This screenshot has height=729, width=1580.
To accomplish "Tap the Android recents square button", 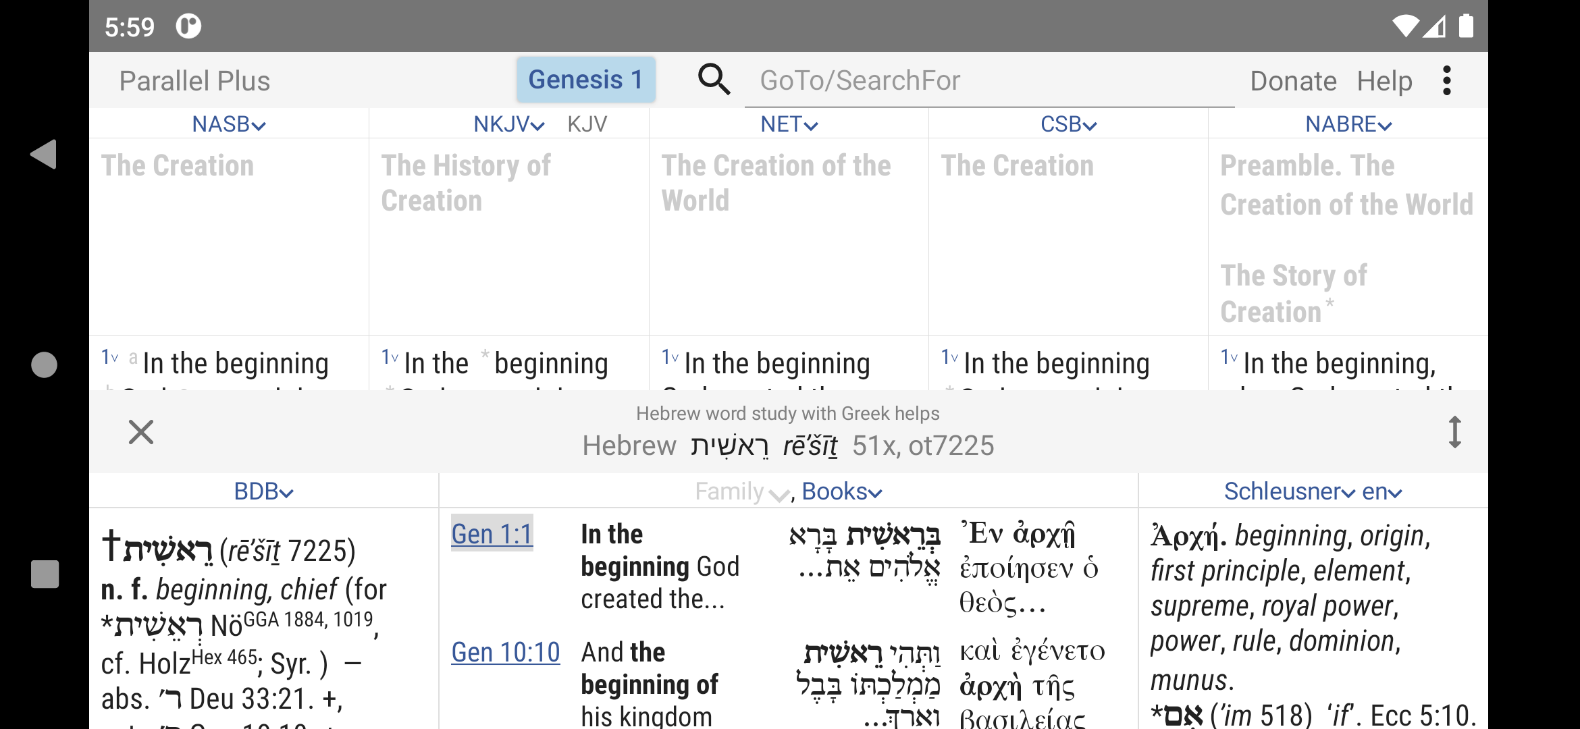I will pos(45,574).
